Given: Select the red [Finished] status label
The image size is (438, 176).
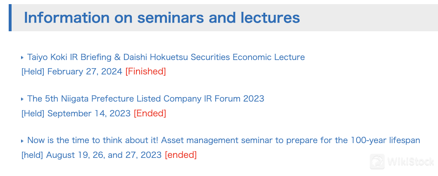Looking at the screenshot, I should click(145, 72).
